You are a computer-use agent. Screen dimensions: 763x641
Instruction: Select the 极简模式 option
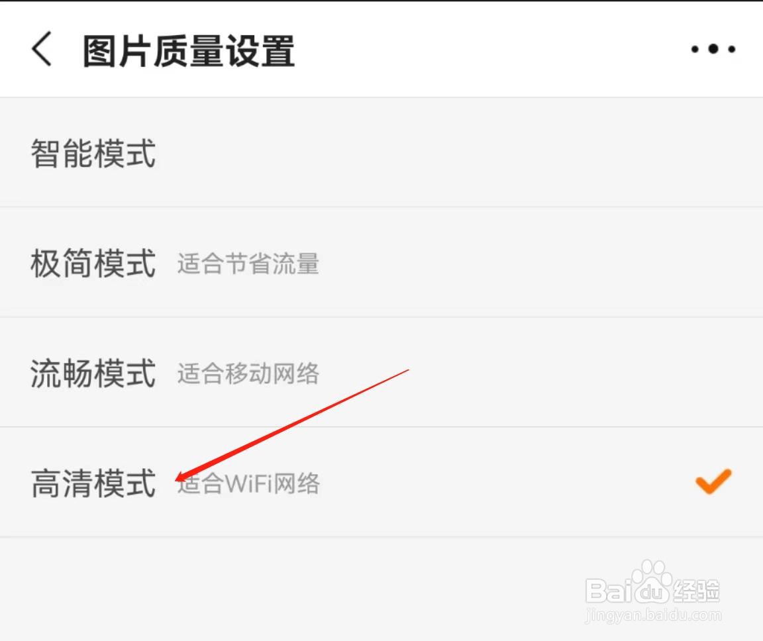coord(381,263)
